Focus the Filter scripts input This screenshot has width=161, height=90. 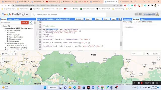point(11,23)
